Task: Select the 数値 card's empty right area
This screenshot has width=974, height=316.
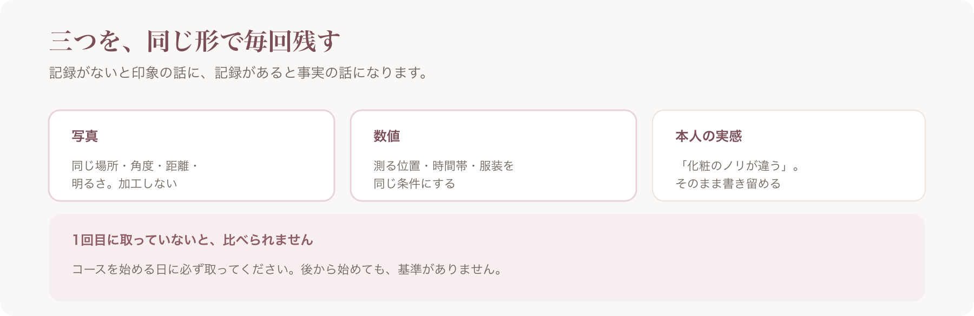Action: [x=574, y=156]
